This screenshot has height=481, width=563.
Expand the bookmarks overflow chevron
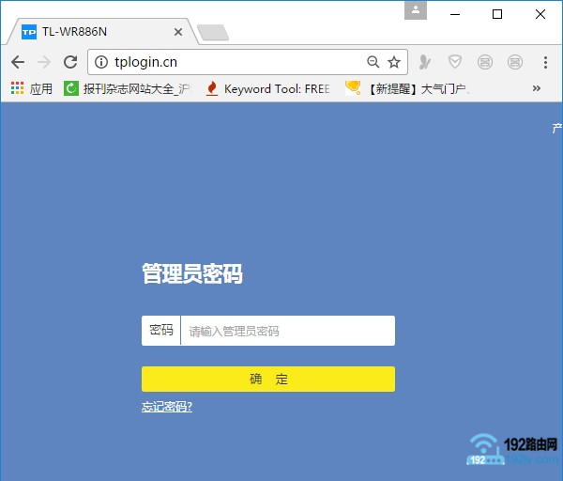(x=537, y=88)
